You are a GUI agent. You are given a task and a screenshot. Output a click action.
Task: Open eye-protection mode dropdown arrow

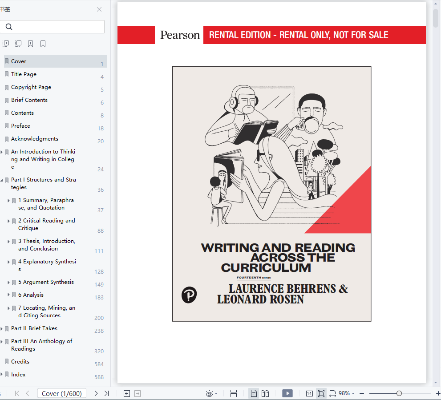click(216, 393)
